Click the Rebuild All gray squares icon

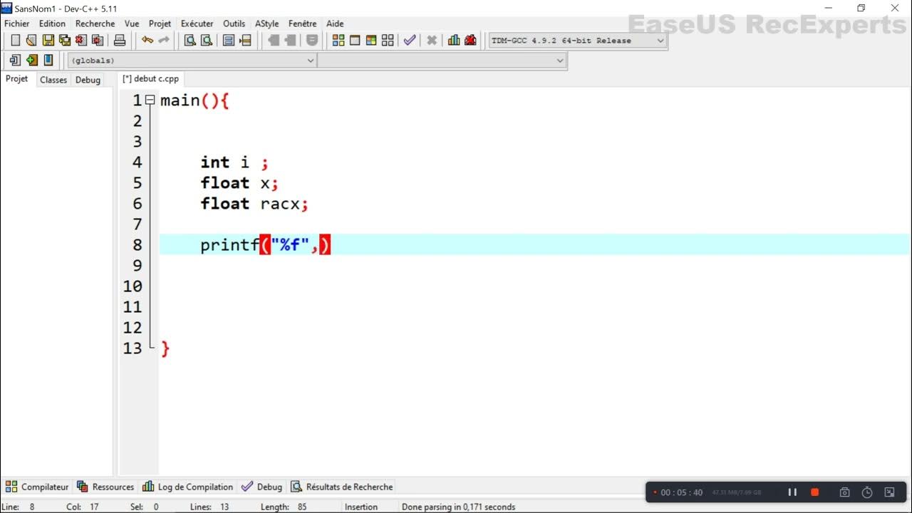(388, 41)
